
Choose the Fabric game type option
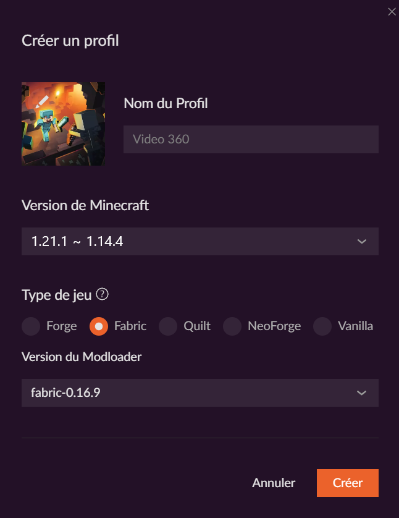pos(99,326)
